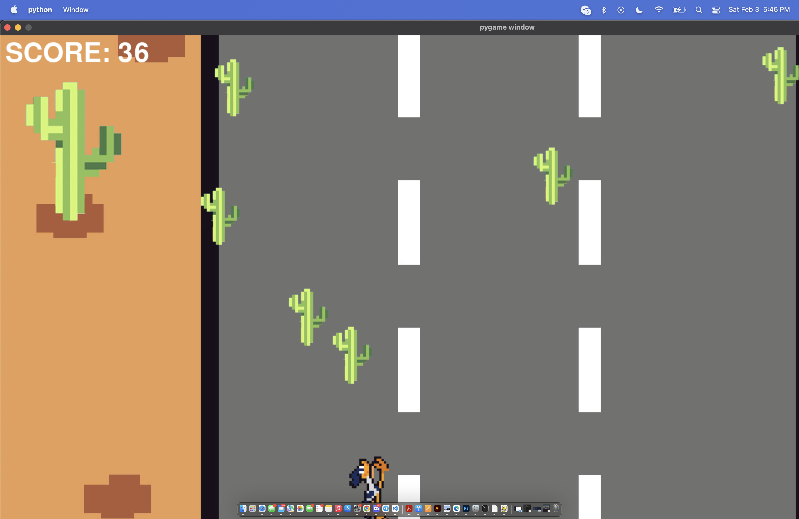Open Photoshop from the dock

click(466, 509)
